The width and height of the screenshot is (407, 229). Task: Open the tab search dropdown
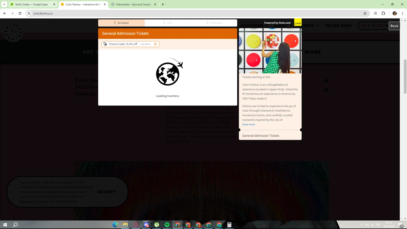coord(4,4)
